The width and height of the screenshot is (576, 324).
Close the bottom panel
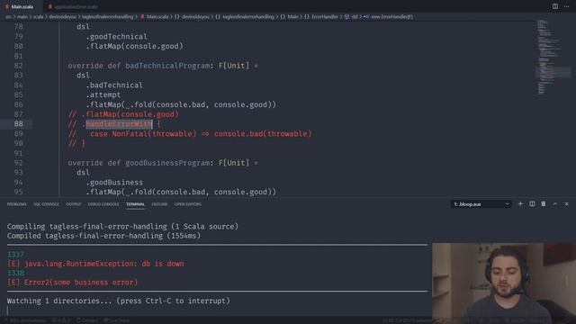(566, 204)
